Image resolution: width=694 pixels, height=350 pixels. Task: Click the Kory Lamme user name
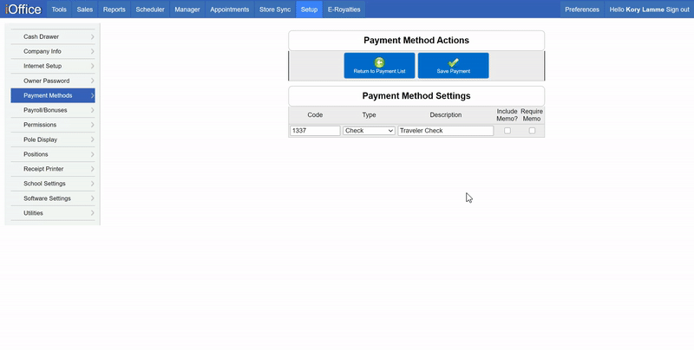click(645, 10)
